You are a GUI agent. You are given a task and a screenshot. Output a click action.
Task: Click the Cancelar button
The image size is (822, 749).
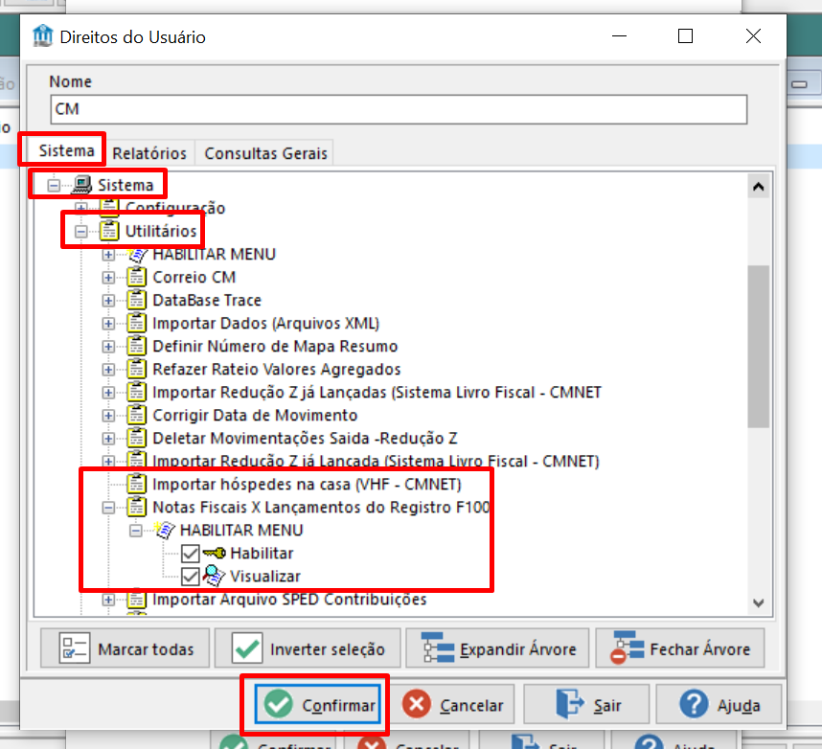click(452, 704)
